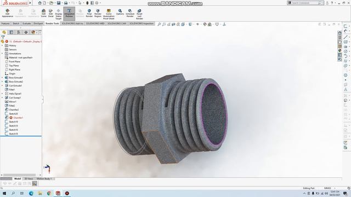Select the SOLIDWORKS Inspection tab
The image size is (351, 197).
[x=141, y=24]
